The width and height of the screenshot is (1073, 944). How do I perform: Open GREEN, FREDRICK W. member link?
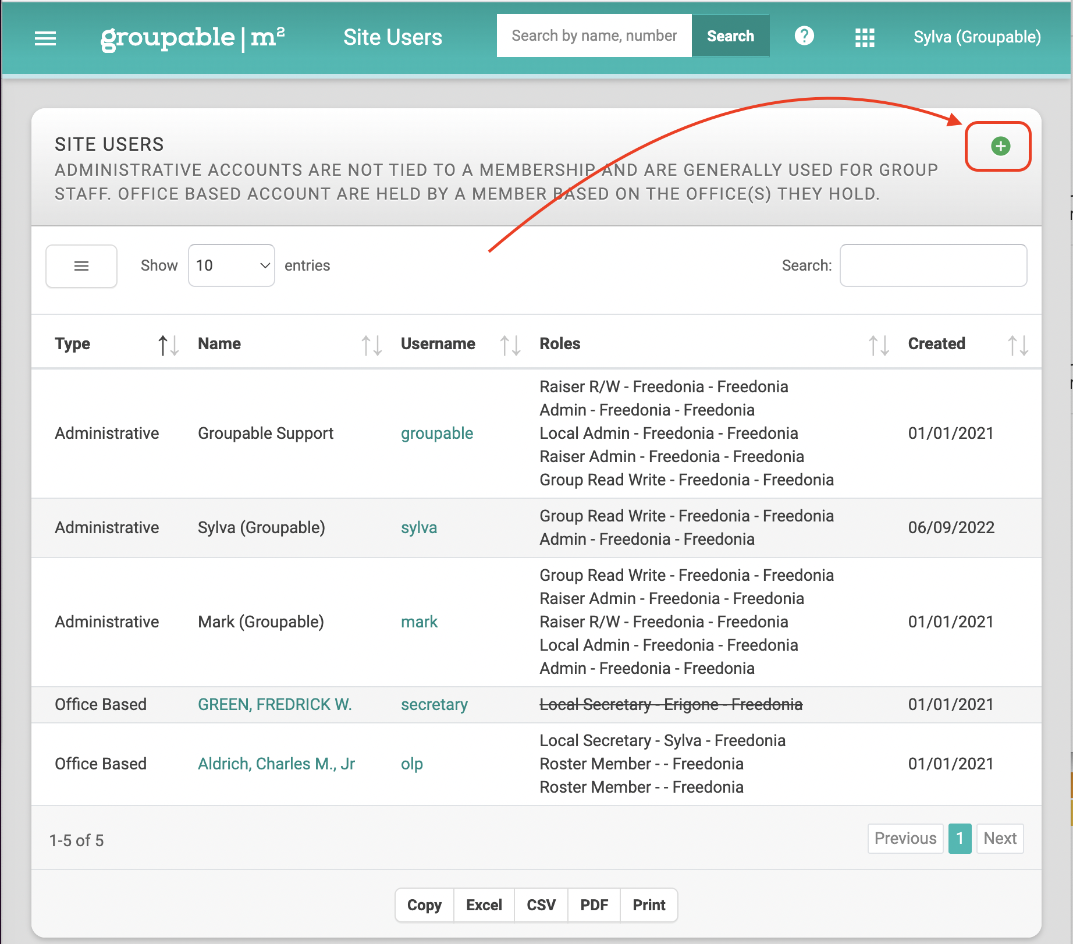[275, 704]
